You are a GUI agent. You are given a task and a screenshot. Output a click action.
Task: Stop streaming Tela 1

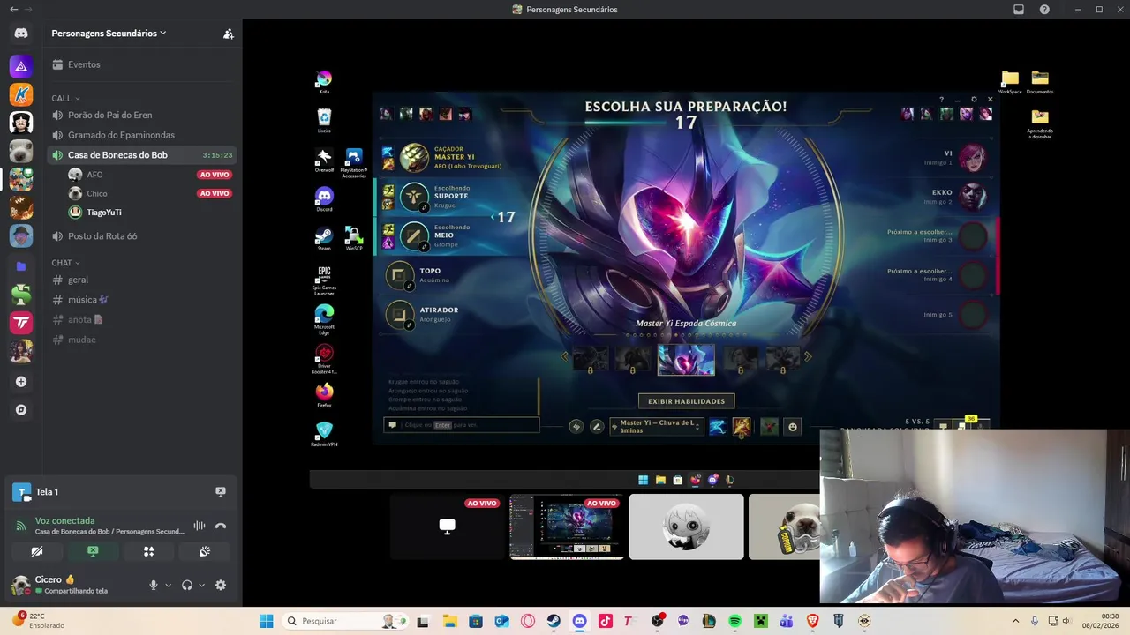coord(221,492)
